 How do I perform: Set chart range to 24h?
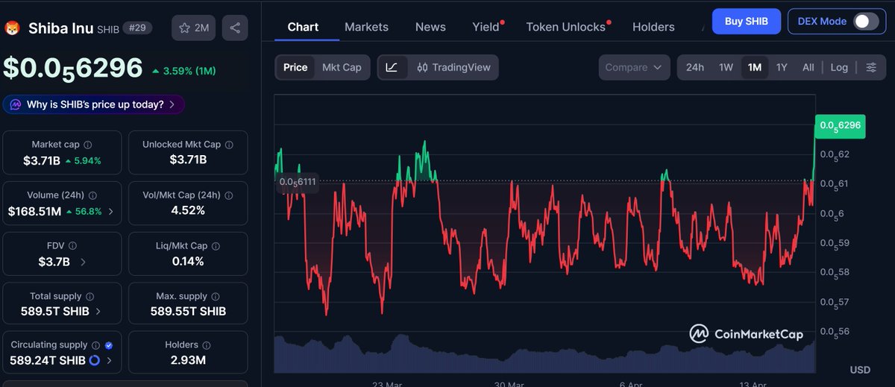pos(695,67)
